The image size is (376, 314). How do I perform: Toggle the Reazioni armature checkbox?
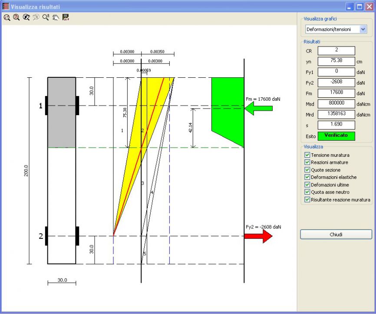[307, 162]
